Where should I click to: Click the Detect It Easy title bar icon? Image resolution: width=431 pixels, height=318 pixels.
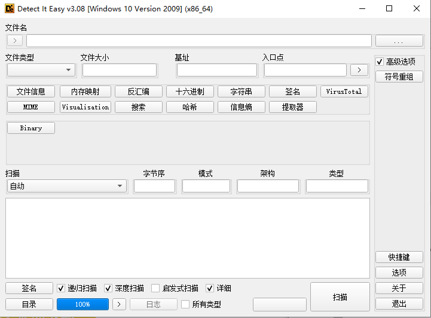tap(10, 8)
